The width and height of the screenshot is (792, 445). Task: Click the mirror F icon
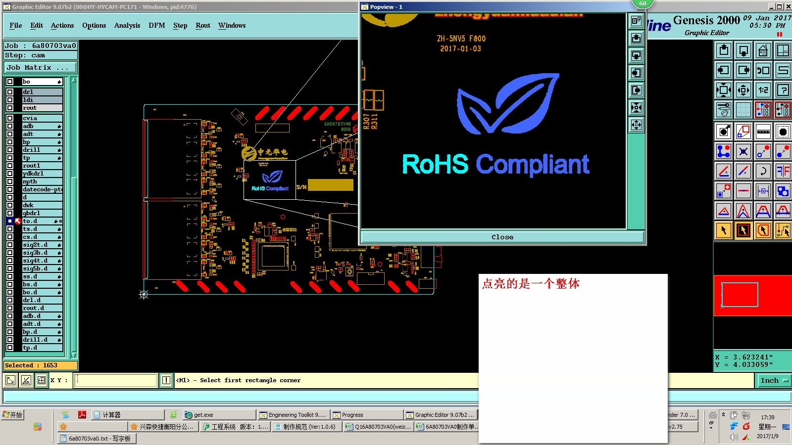click(783, 171)
